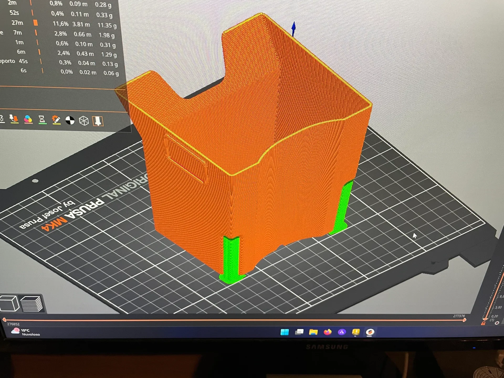Toggle the center of gravity marker
504x378 pixels.
[x=70, y=120]
